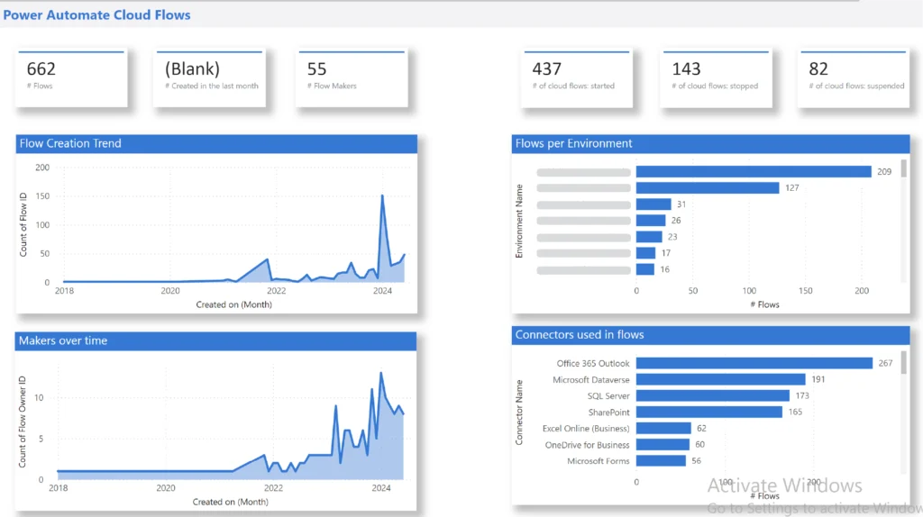Click the Count of Flow Owner ID axis title
The image size is (923, 517).
pos(23,422)
